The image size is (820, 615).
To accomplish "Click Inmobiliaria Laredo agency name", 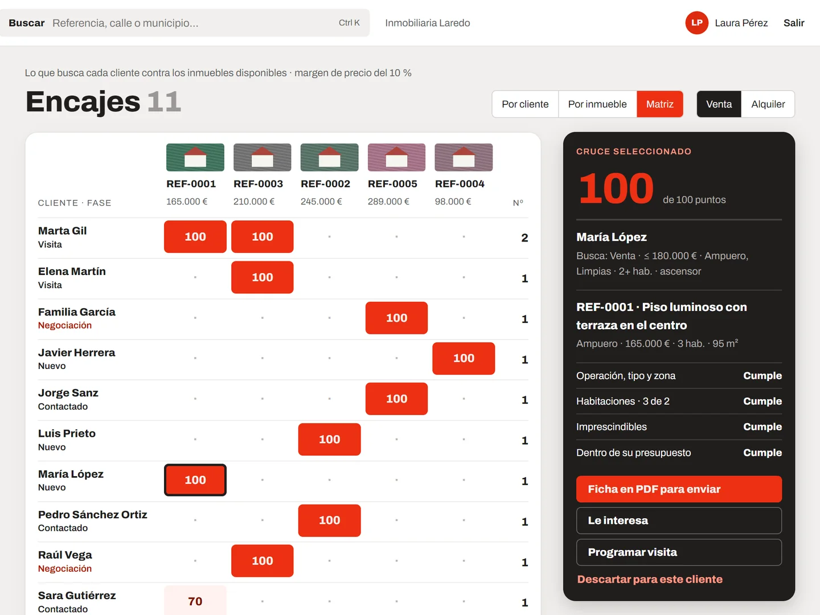I will click(x=428, y=23).
